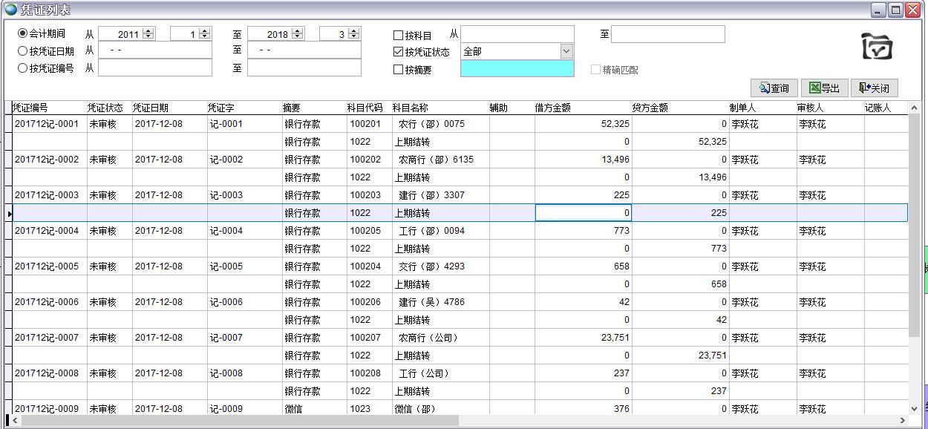Screen dimensions: 928x429
Task: Click the globe icon in the title bar
Action: point(10,10)
